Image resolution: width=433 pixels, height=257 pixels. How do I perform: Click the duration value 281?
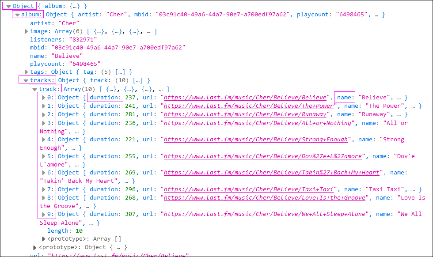pyautogui.click(x=130, y=114)
